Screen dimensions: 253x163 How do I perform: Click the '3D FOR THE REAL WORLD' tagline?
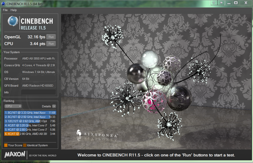point(42,156)
